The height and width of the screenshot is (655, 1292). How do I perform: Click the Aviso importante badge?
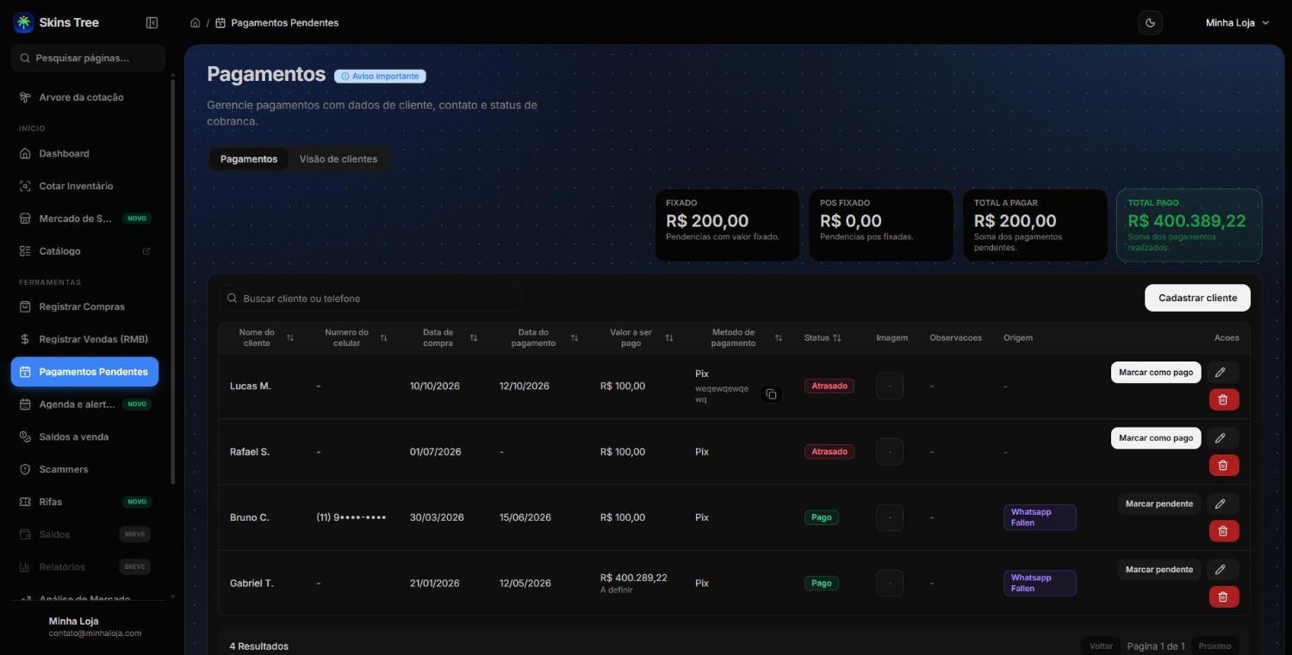point(380,76)
